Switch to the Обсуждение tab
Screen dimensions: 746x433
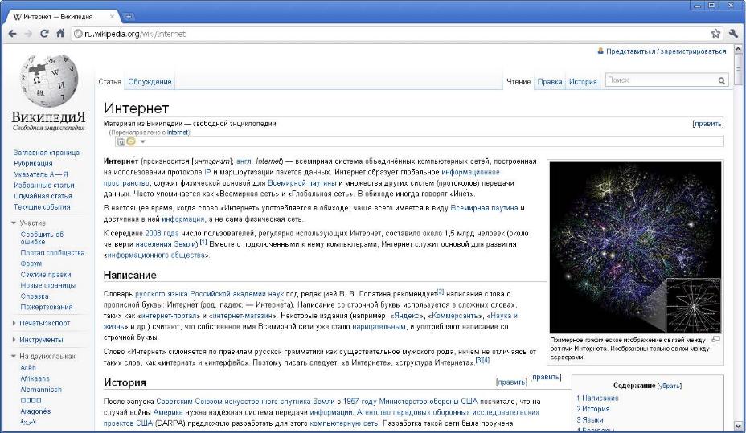tap(150, 82)
